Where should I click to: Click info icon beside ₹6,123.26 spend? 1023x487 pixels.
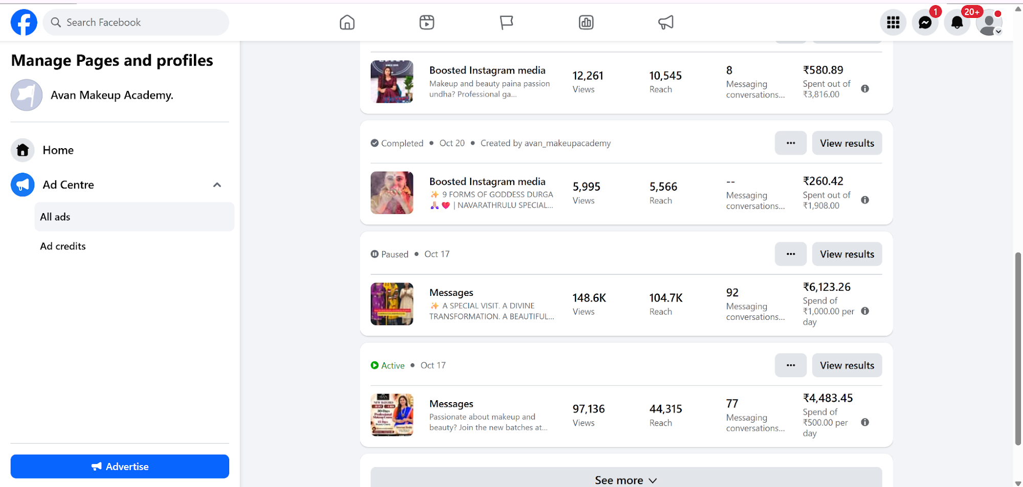865,311
